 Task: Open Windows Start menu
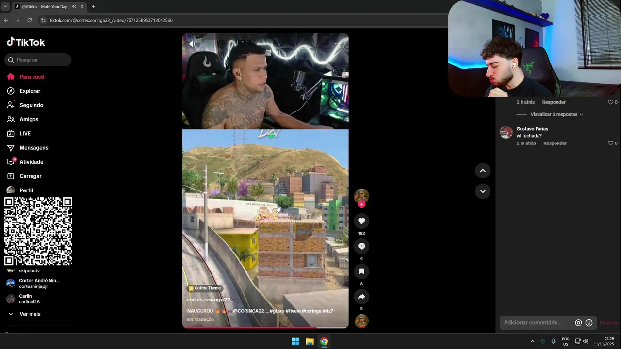(295, 341)
